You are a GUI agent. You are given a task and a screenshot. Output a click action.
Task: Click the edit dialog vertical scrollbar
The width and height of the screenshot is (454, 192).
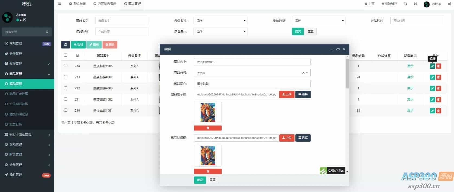click(x=347, y=73)
